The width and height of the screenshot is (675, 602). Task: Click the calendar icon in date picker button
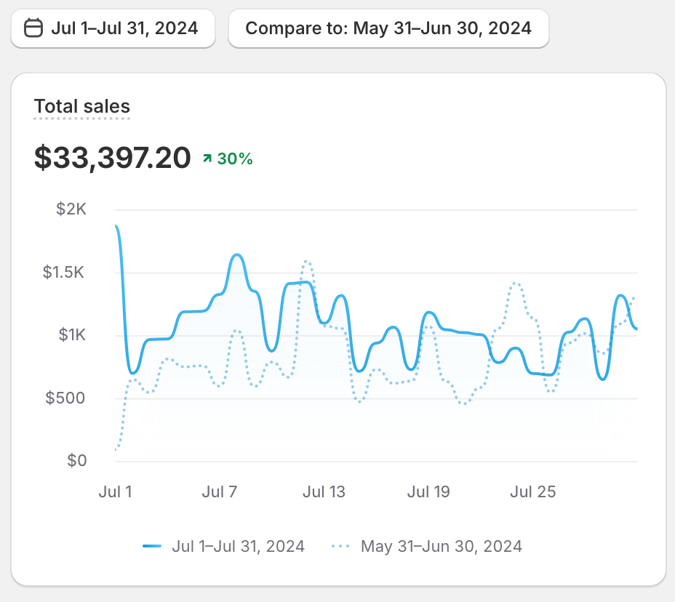tap(33, 28)
